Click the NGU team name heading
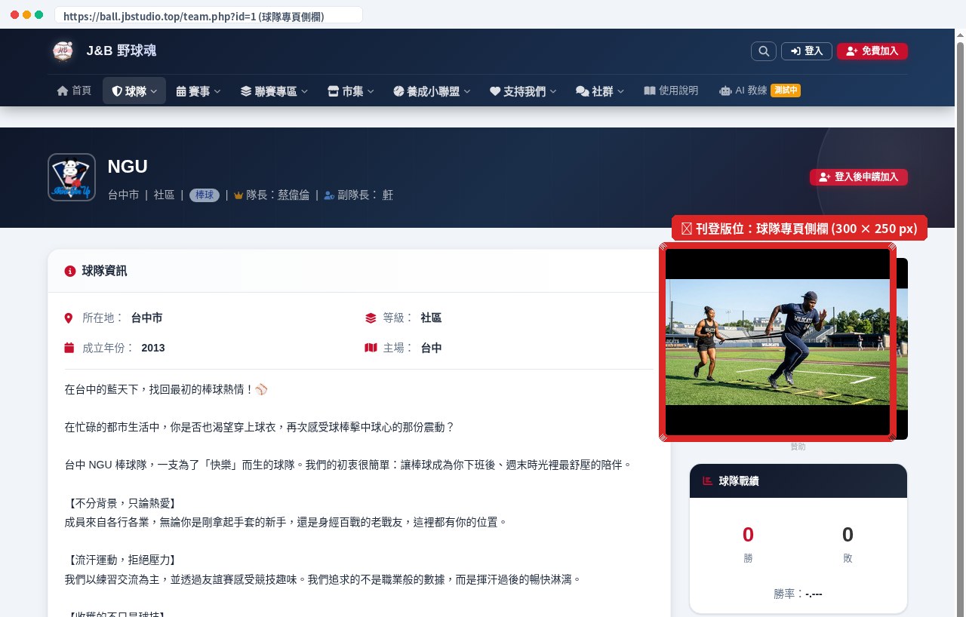 click(128, 167)
